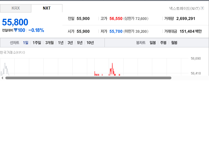This screenshot has width=209, height=146.
Task: Click the trading volume 2,699,291
Action: coord(186,18)
